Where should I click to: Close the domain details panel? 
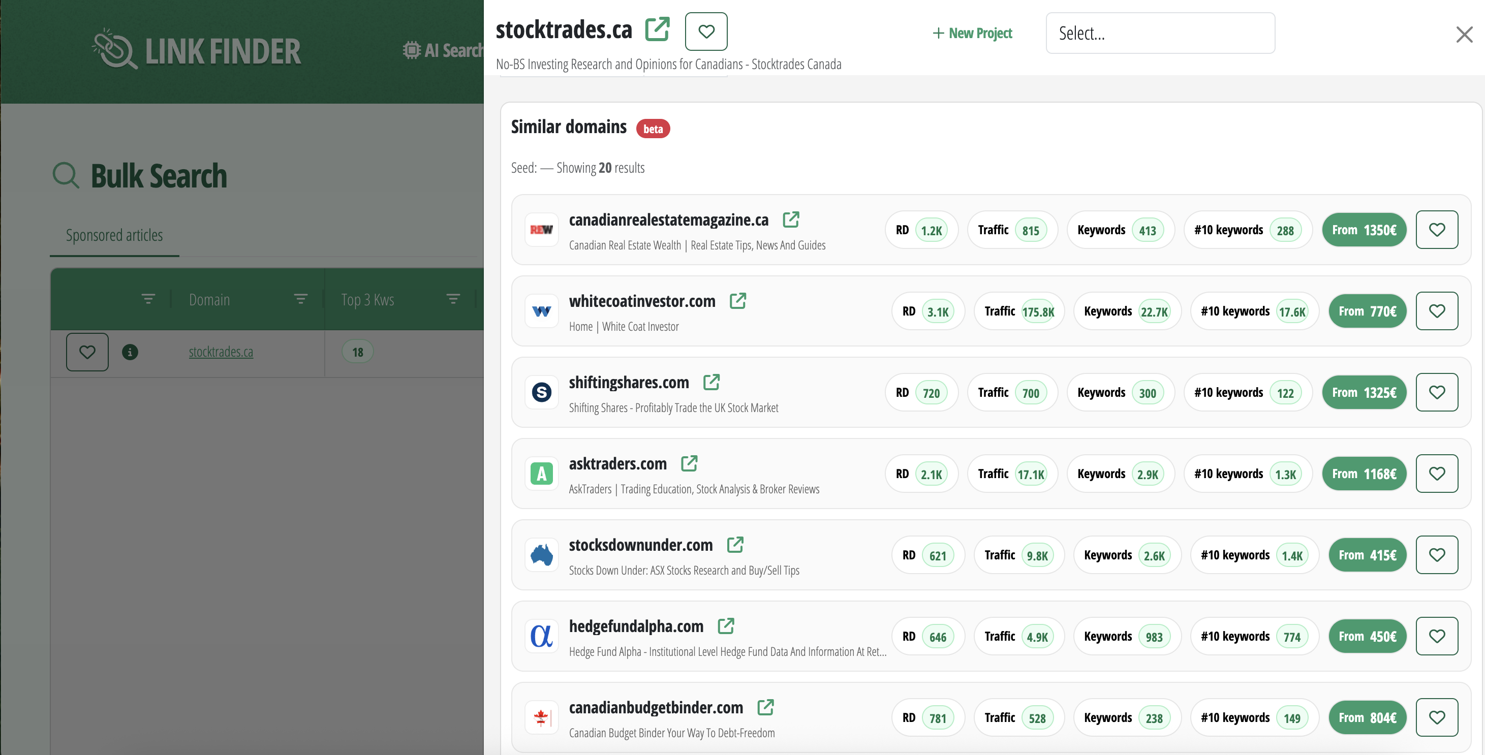coord(1464,35)
